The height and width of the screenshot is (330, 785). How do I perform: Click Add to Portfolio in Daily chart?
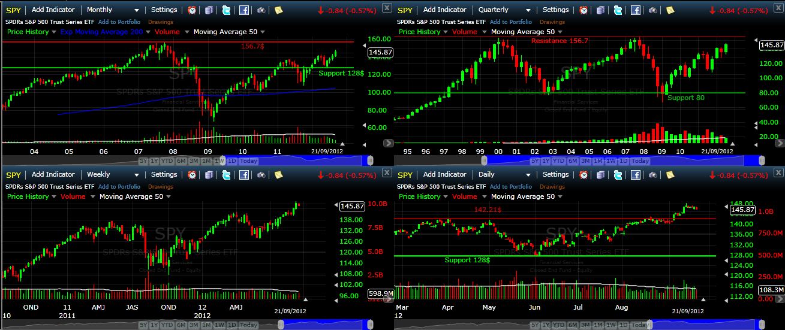coord(512,186)
